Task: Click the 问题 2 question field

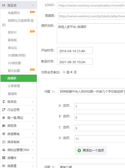Action: [92, 166]
